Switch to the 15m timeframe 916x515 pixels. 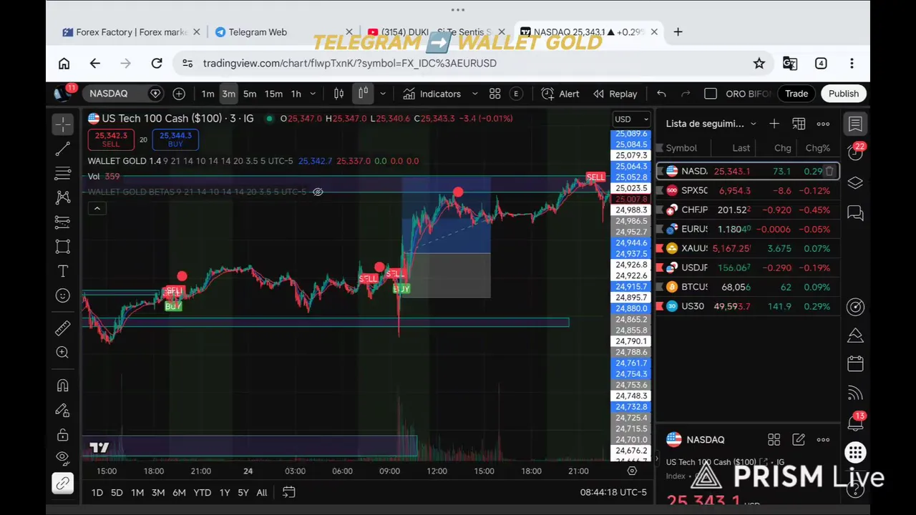tap(273, 94)
